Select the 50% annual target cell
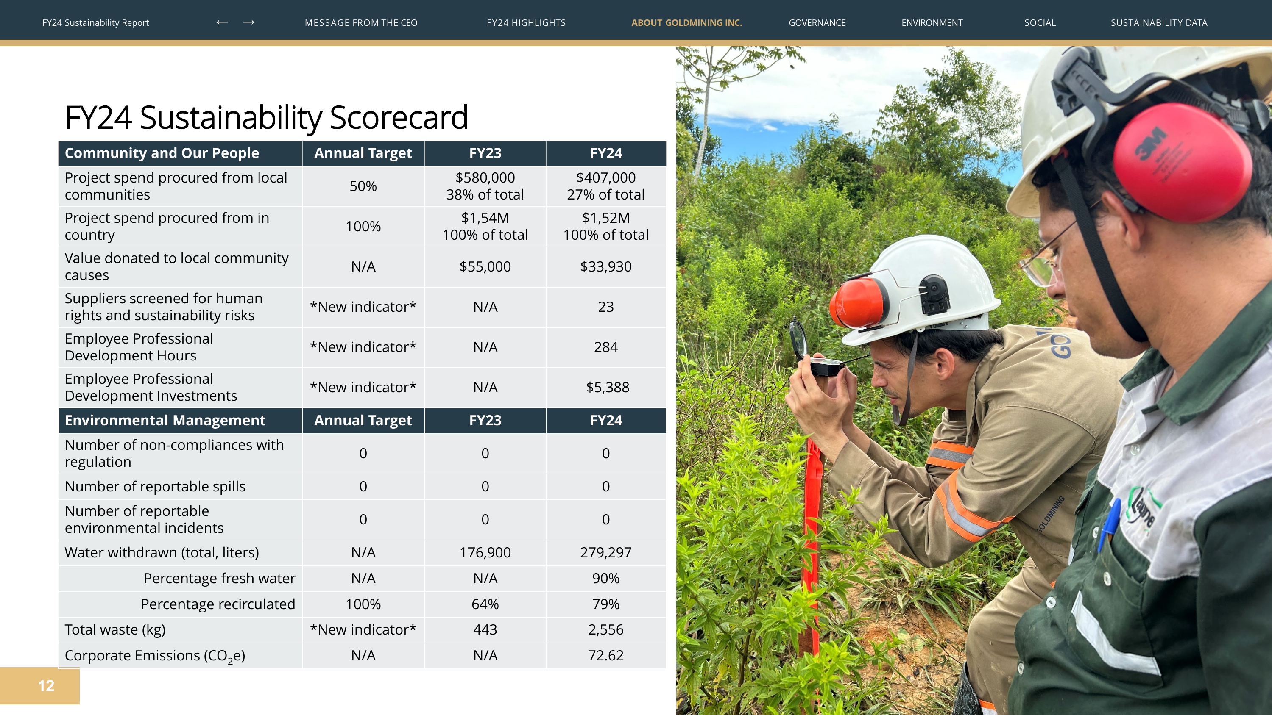Image resolution: width=1272 pixels, height=715 pixels. pos(363,186)
